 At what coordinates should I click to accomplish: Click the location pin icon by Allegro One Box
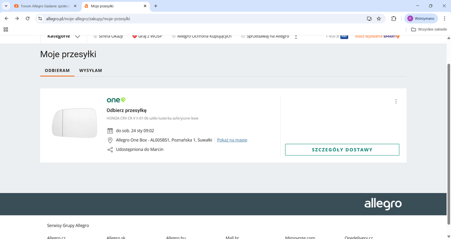[x=110, y=140]
